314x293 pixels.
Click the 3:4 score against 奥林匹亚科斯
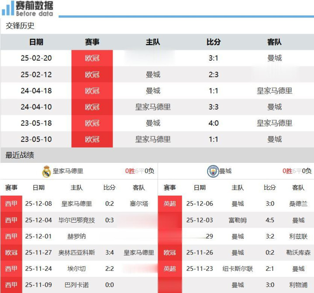(110, 252)
